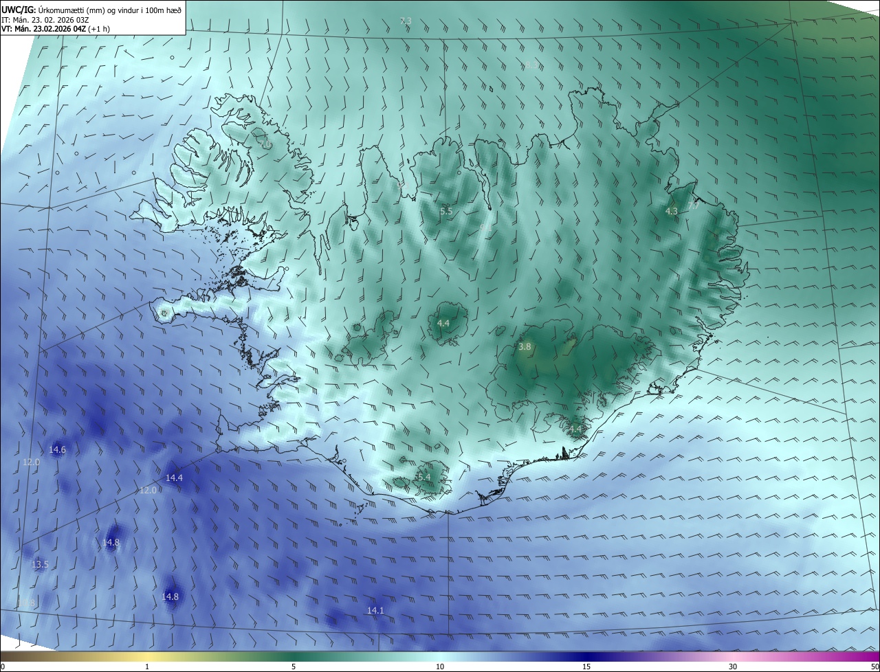880x672 pixels.
Task: Click the 15 tick on the color scale
Action: point(586,667)
